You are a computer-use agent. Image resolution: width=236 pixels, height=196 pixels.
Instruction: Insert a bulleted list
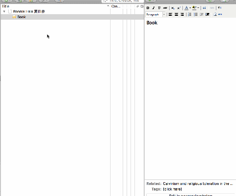coord(190,15)
